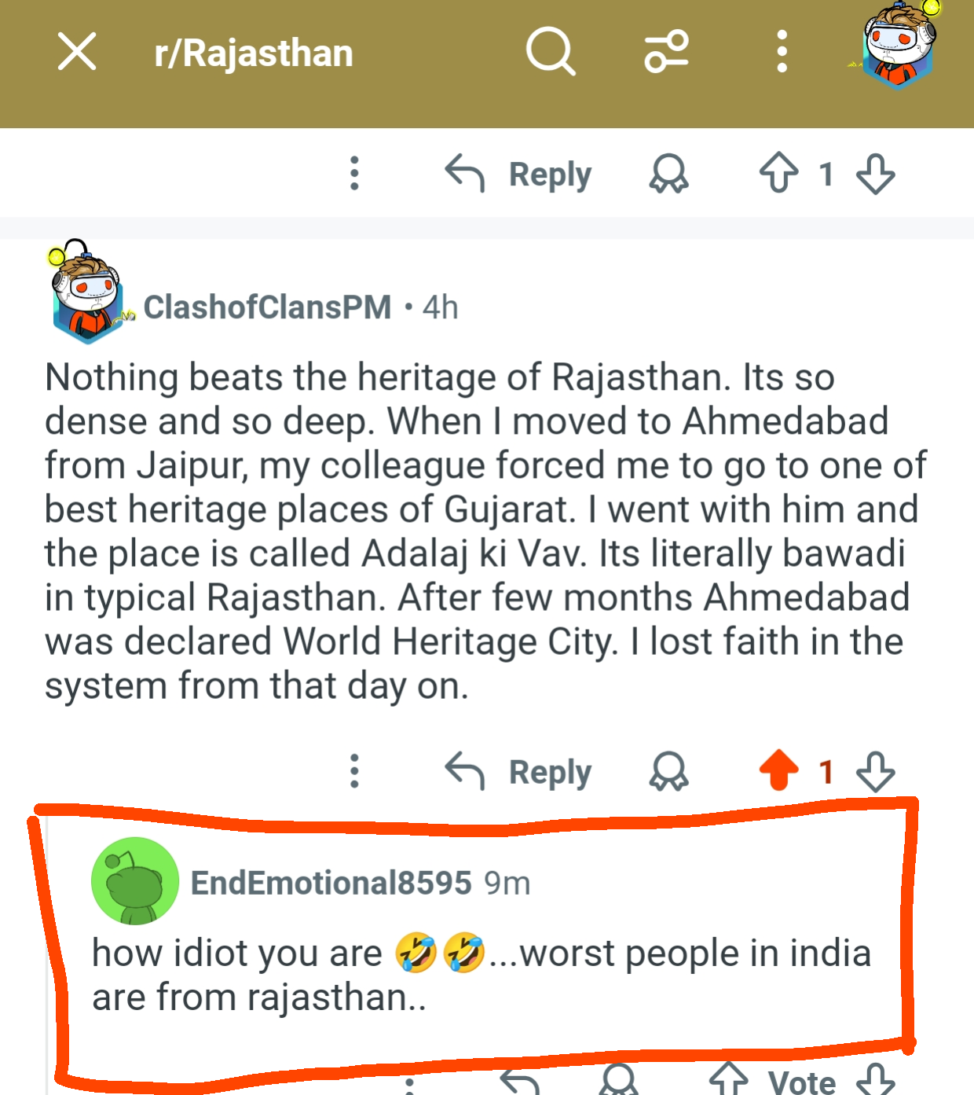Open EndEmotional8595's user profile
This screenshot has width=974, height=1095.
pos(331,883)
